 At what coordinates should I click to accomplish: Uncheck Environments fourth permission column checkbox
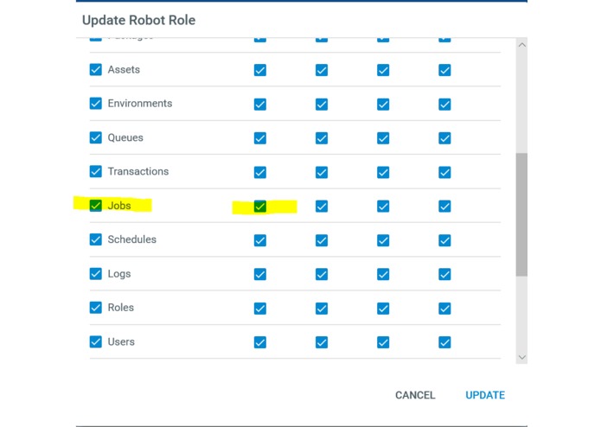click(444, 105)
